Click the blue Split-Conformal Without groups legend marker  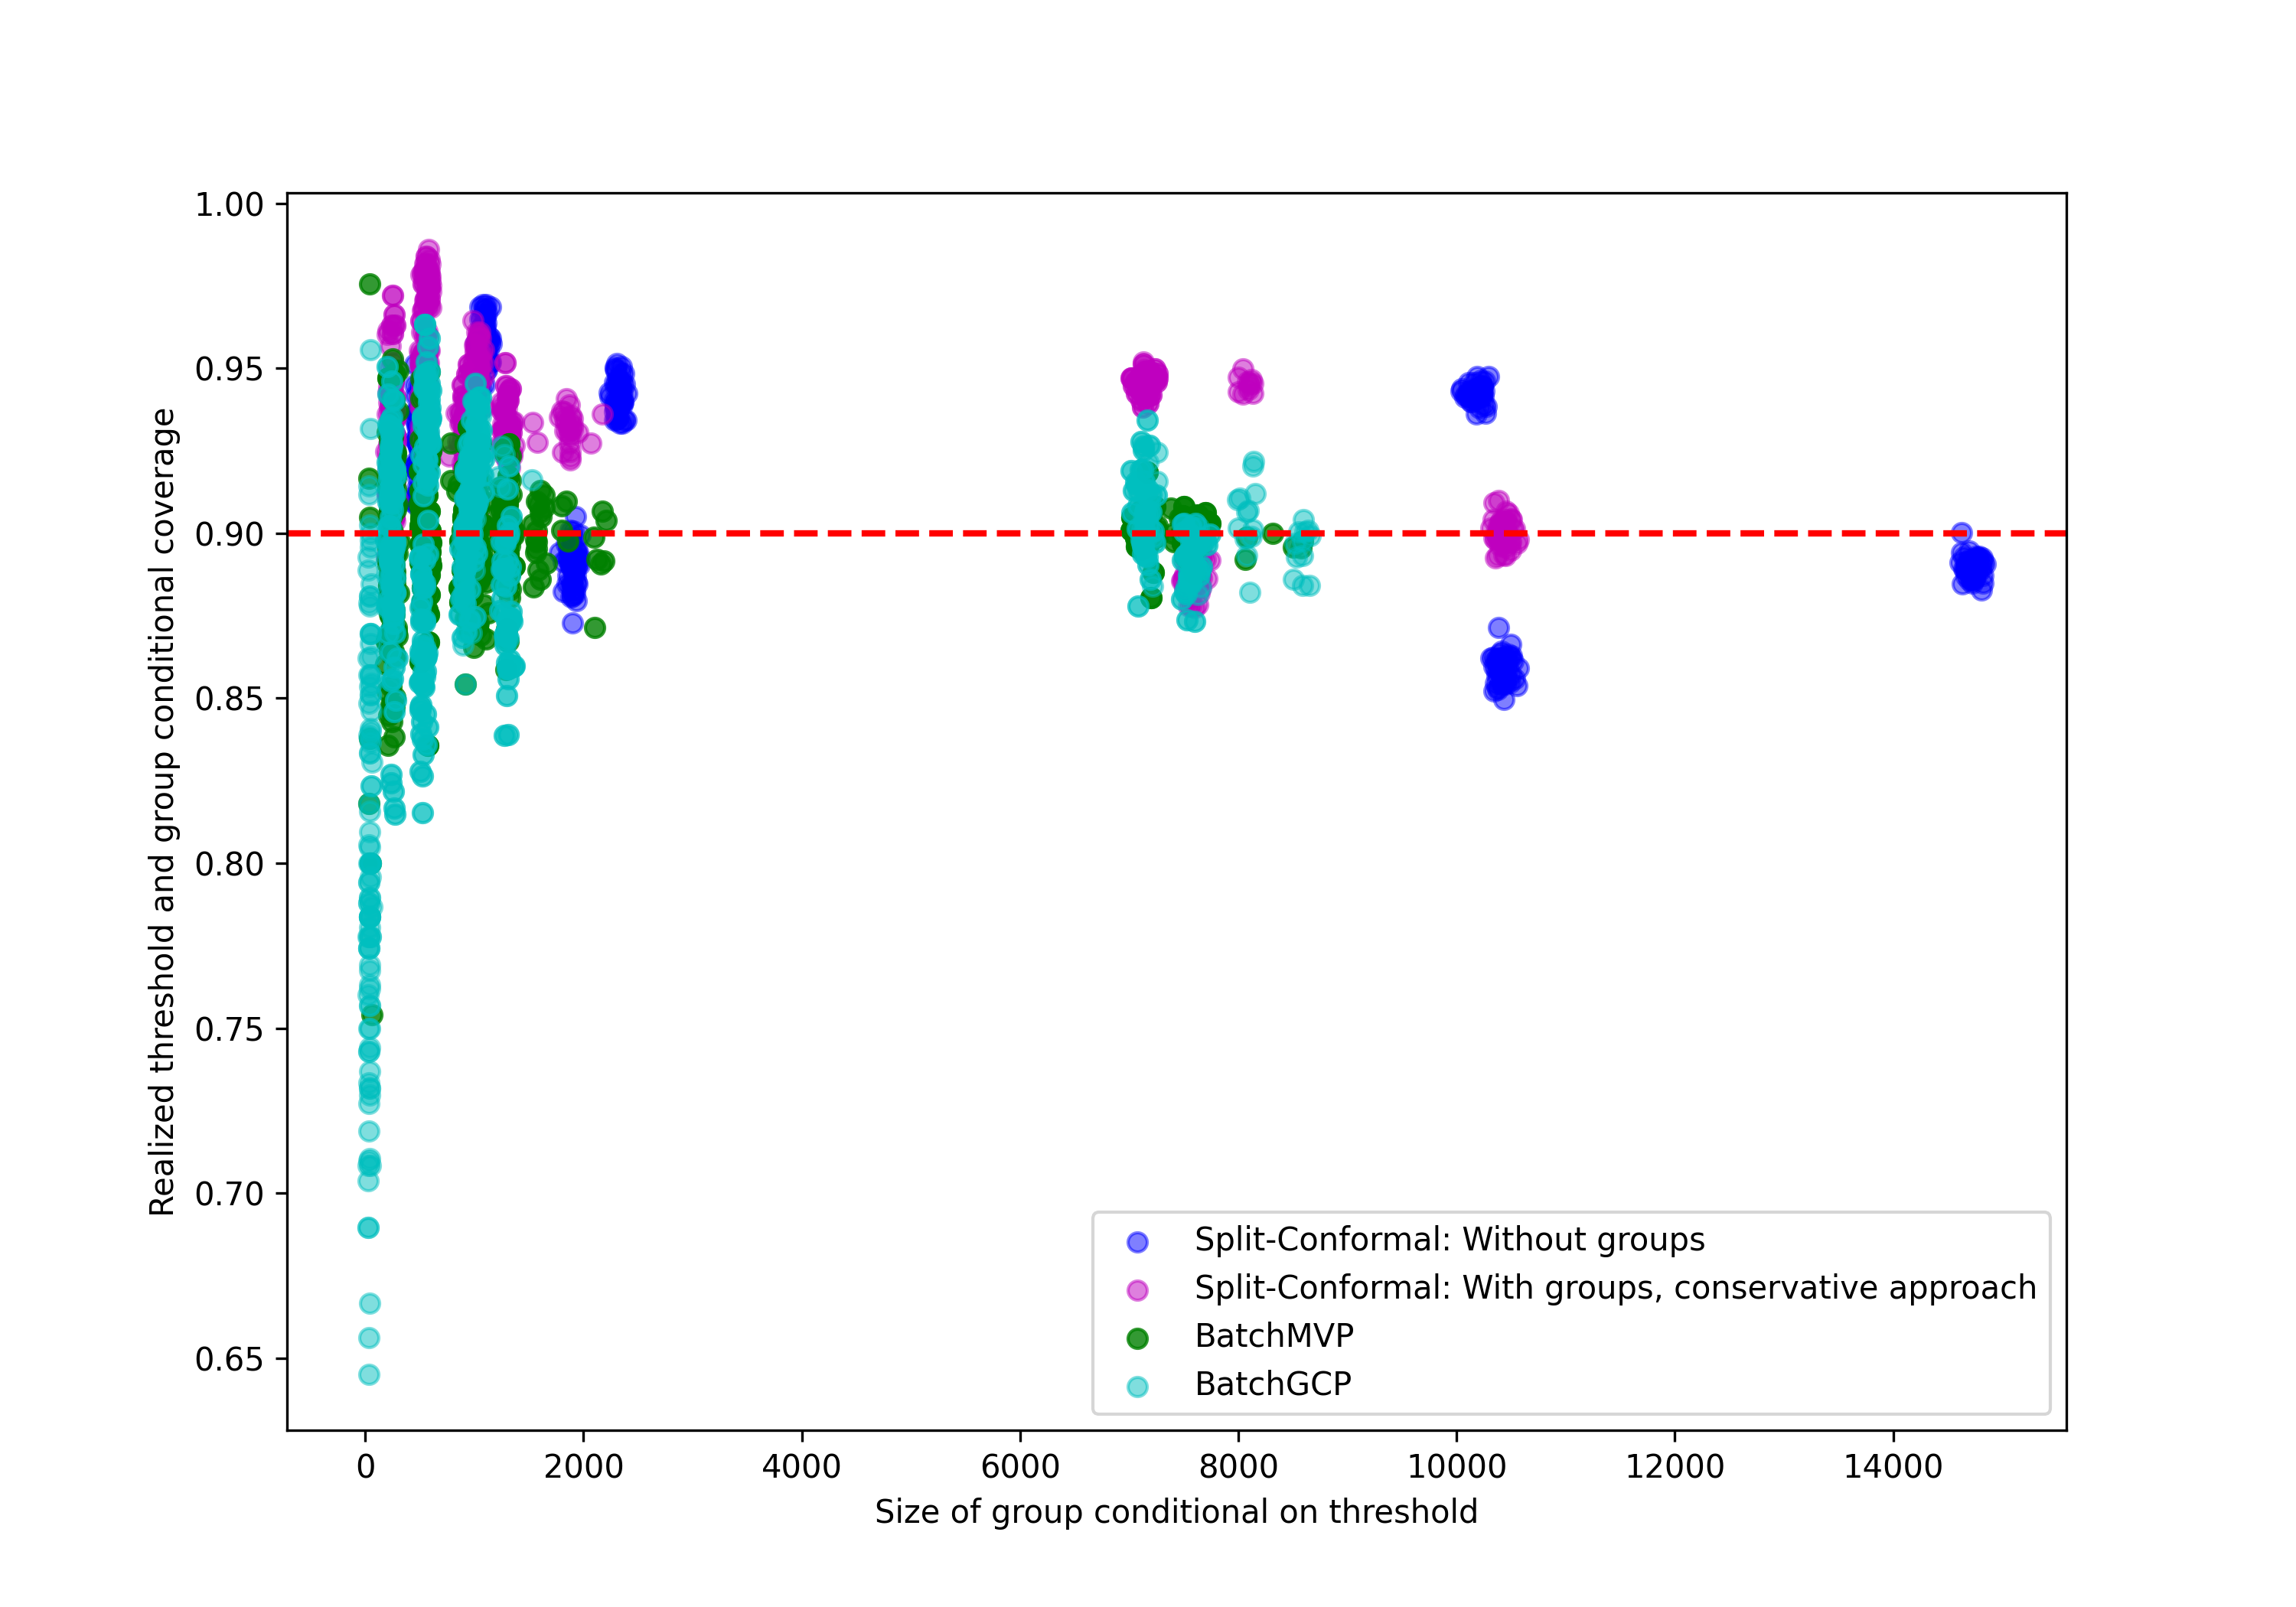pos(1137,1242)
